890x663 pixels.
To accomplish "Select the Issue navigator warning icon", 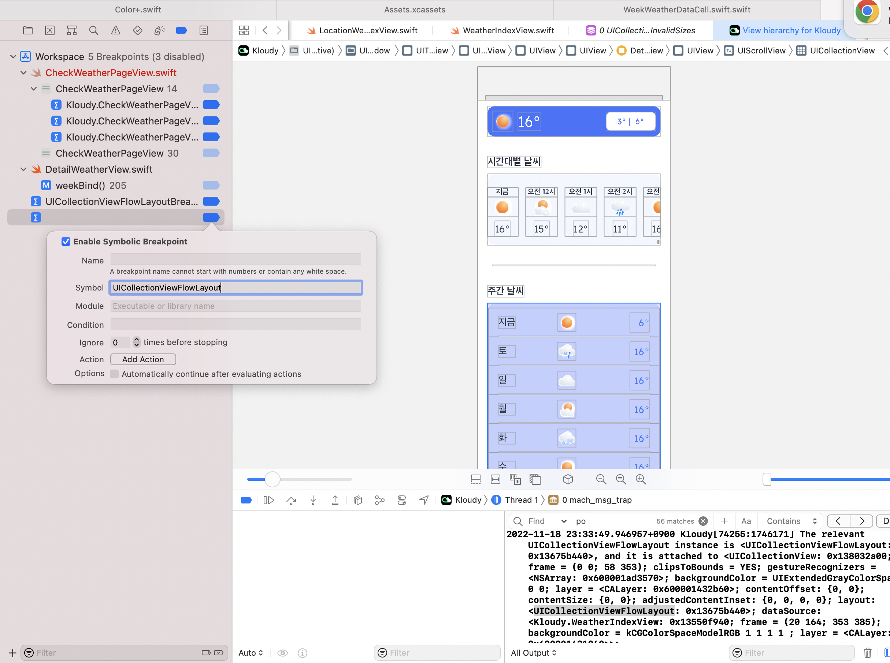I will 116,30.
